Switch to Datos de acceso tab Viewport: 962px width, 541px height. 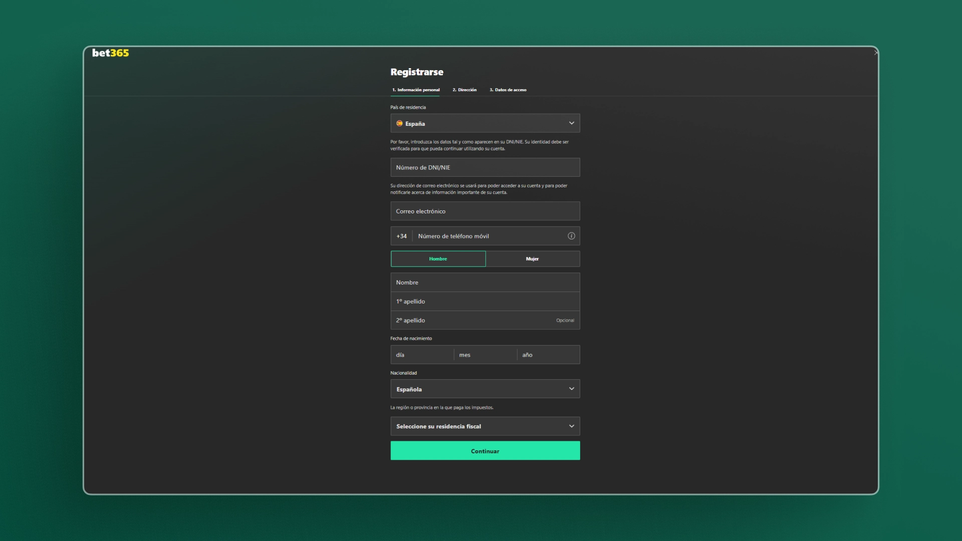point(508,90)
